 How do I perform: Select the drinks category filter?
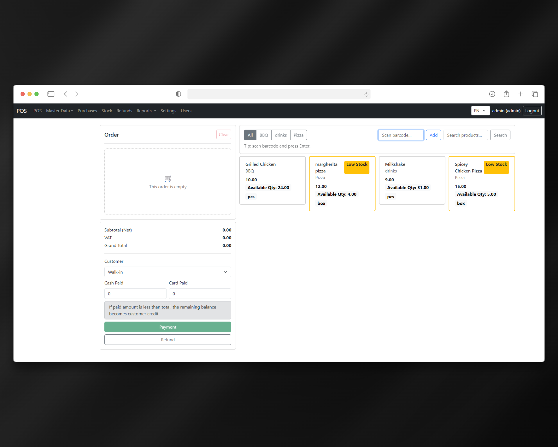tap(280, 135)
